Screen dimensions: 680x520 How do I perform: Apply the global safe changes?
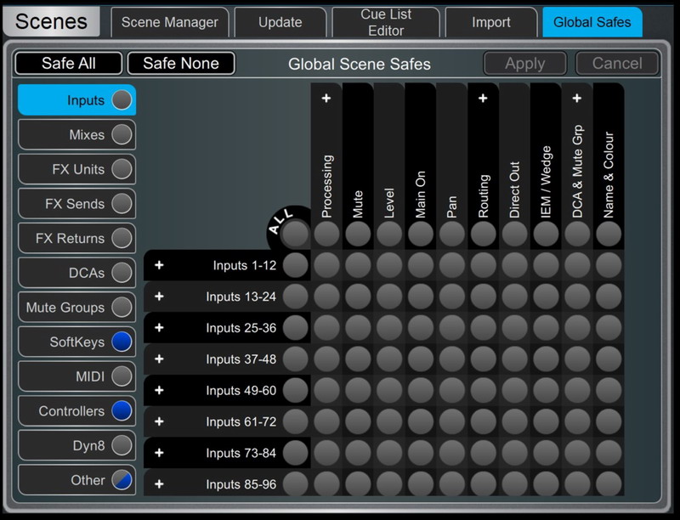pos(524,63)
